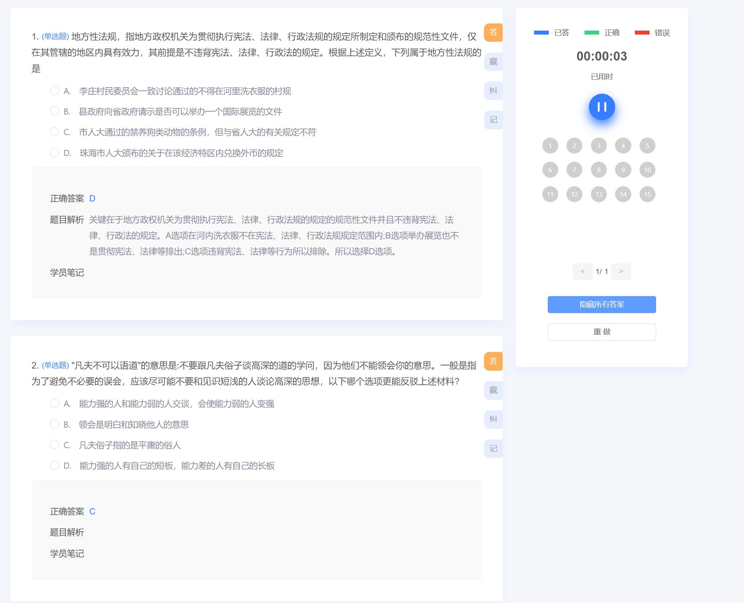Pause the exam timer
This screenshot has width=744, height=603.
pyautogui.click(x=602, y=107)
